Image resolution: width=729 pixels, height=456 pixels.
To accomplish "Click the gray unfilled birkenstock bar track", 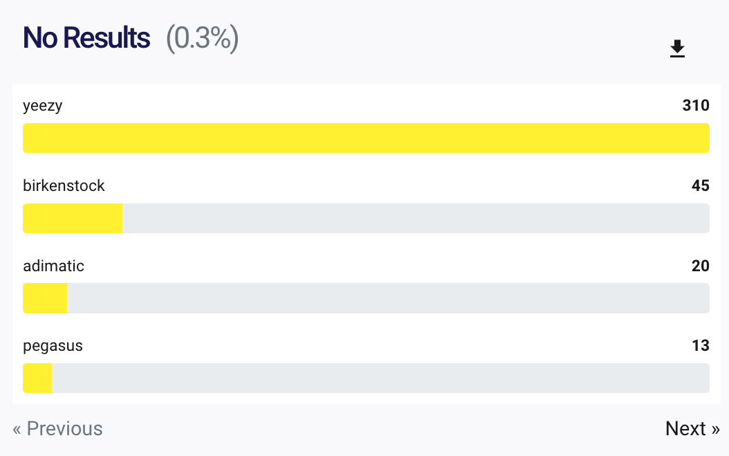I will (x=415, y=218).
